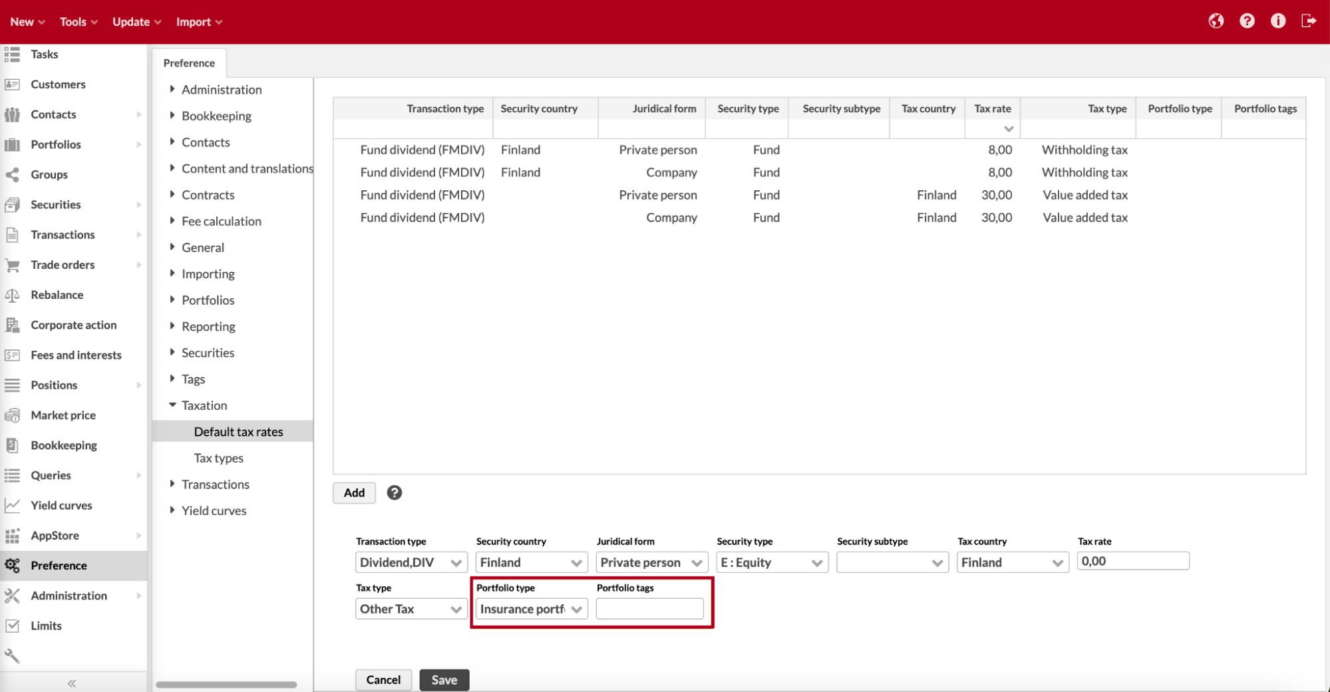Click the preference tree horizontal scrollbar

[226, 684]
